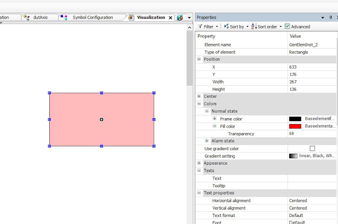Expand the Appearance property group

(199, 163)
